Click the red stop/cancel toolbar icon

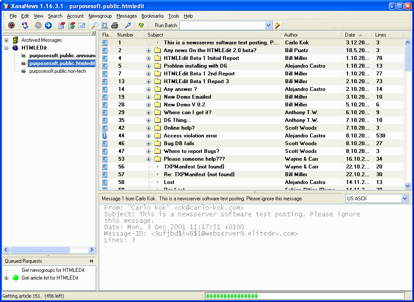(11, 25)
